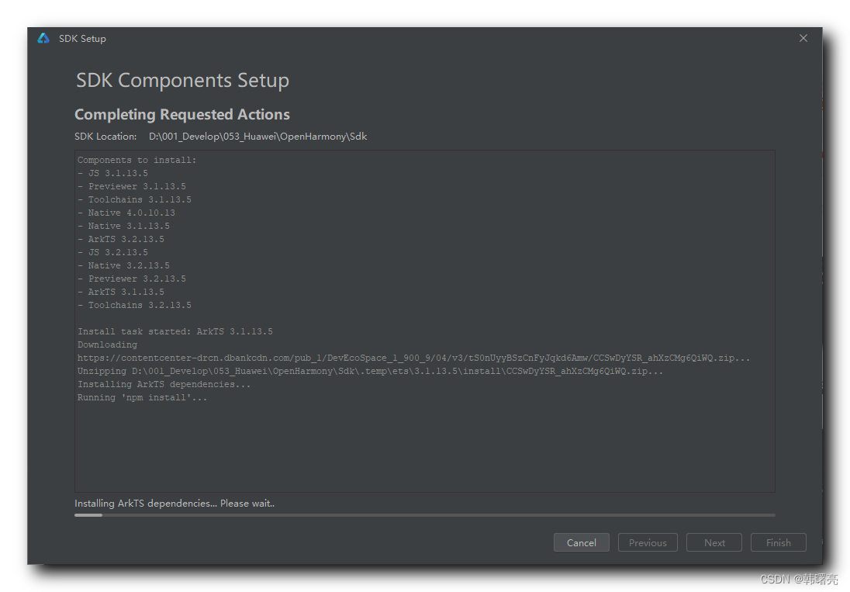Image resolution: width=850 pixels, height=592 pixels.
Task: Click the Unzipping path line in the log
Action: point(370,372)
